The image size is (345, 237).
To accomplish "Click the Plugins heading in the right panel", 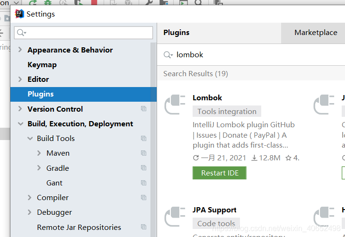I will 176,33.
